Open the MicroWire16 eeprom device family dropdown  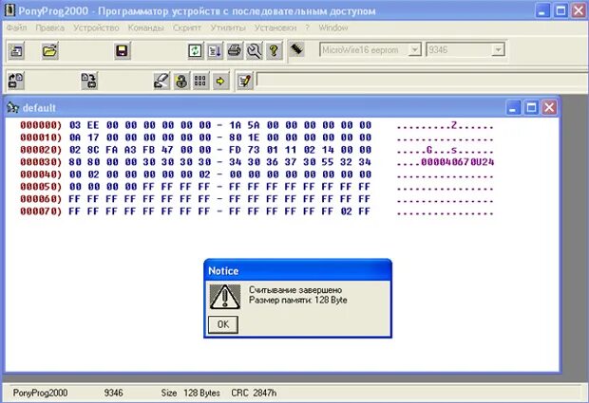pos(414,49)
